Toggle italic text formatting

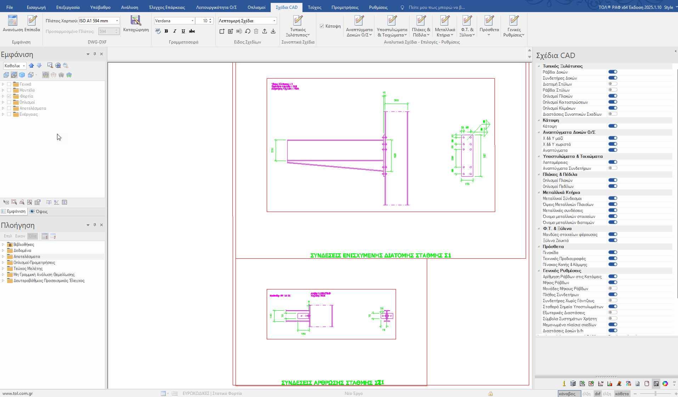[x=175, y=31]
